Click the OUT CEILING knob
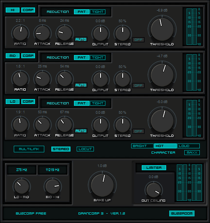 [154, 190]
